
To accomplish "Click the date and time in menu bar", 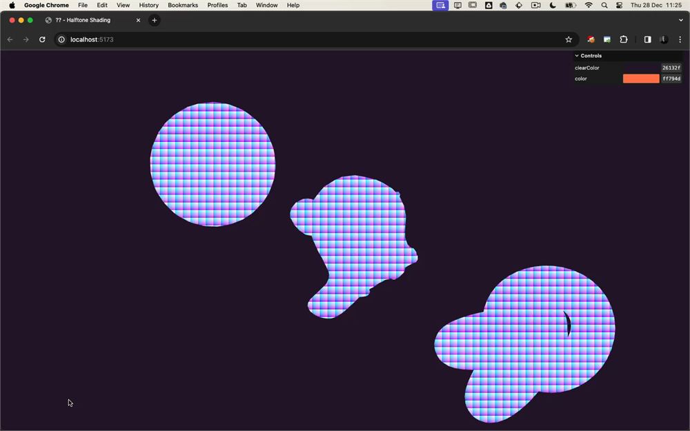I will [x=656, y=6].
